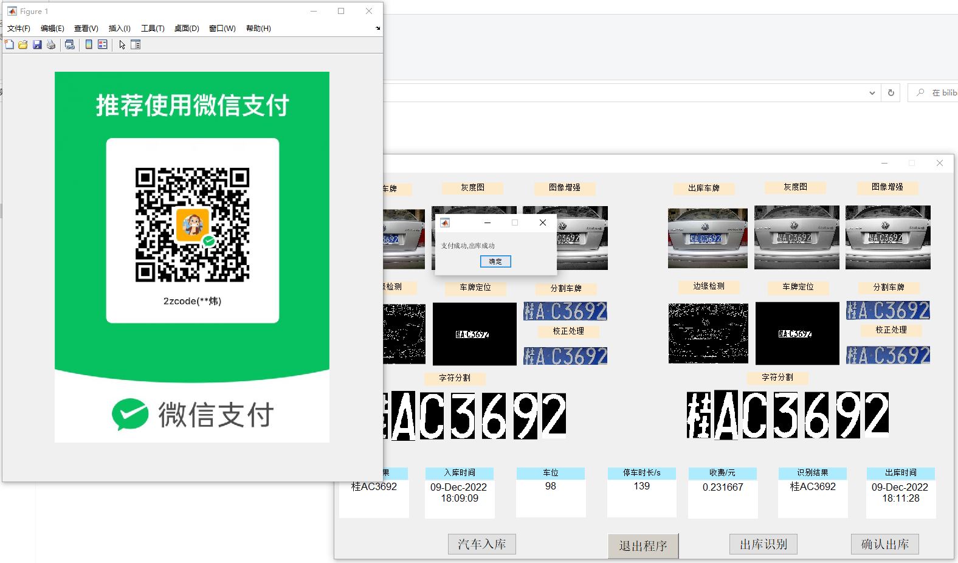Image resolution: width=958 pixels, height=563 pixels.
Task: Insert a legend using the toolbar icon
Action: (x=103, y=44)
